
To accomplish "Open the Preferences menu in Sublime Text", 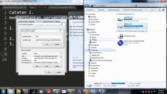I will click(46, 4).
